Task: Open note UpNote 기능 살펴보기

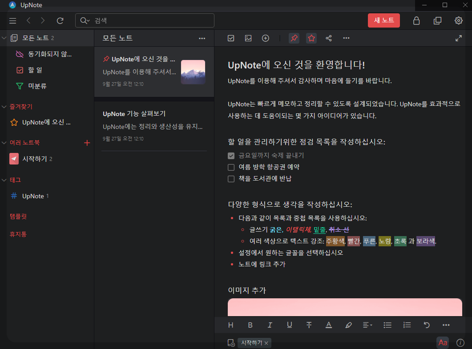Action: [154, 126]
